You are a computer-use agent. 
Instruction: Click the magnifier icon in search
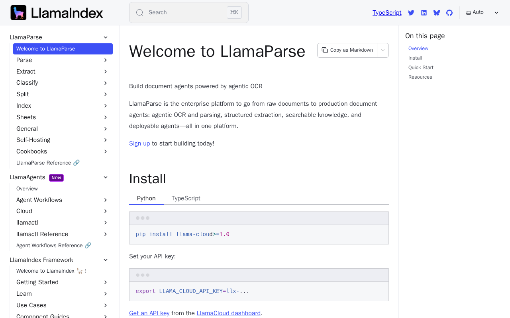140,13
